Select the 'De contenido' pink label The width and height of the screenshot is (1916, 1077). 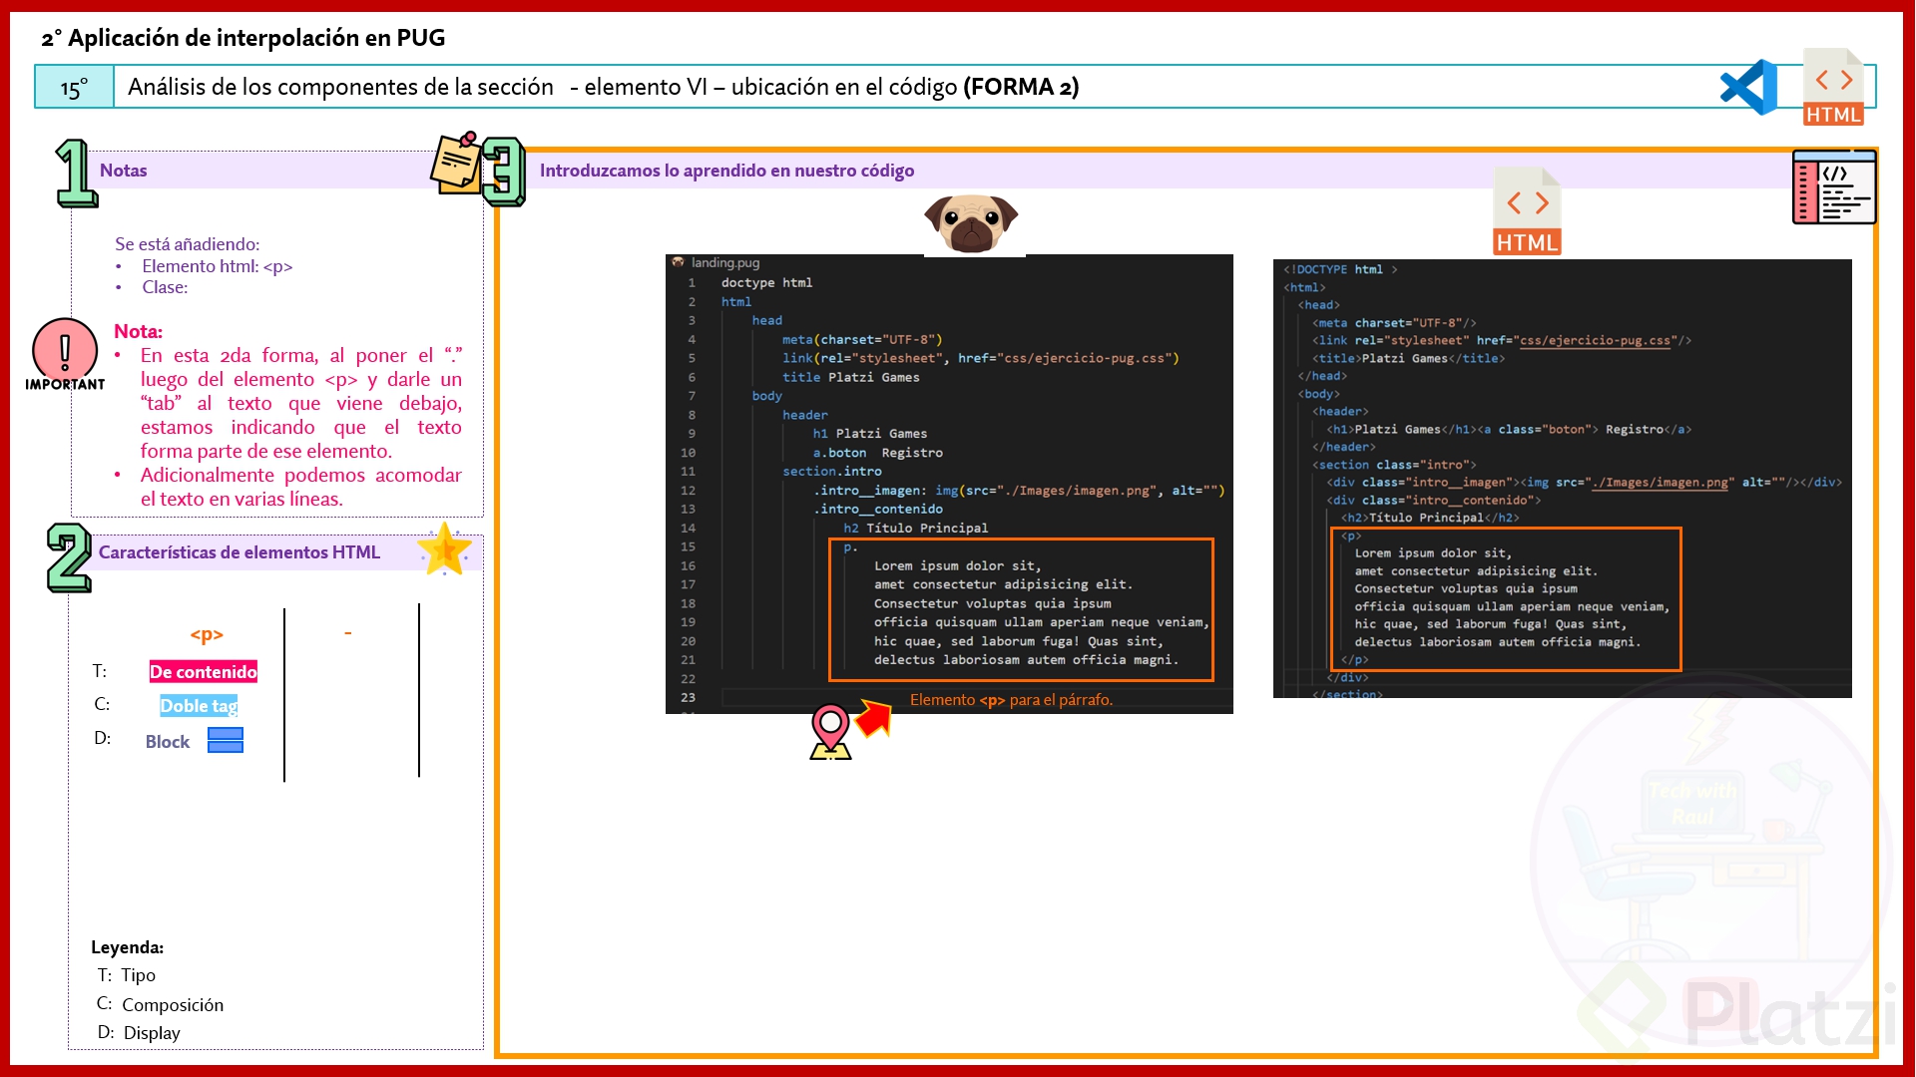(204, 672)
